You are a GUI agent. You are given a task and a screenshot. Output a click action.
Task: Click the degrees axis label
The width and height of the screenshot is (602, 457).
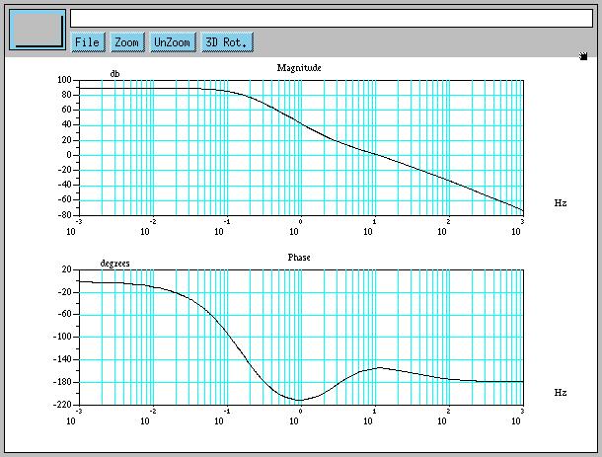115,264
